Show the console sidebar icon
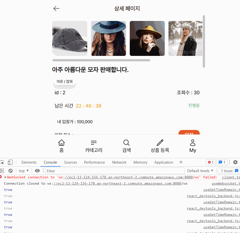The image size is (240, 233). pyautogui.click(x=2, y=171)
